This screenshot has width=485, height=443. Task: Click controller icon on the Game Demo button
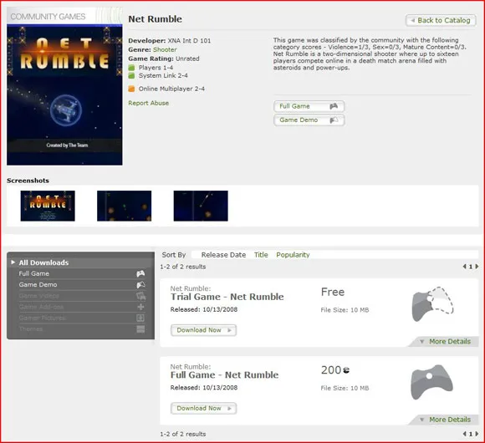pos(334,120)
